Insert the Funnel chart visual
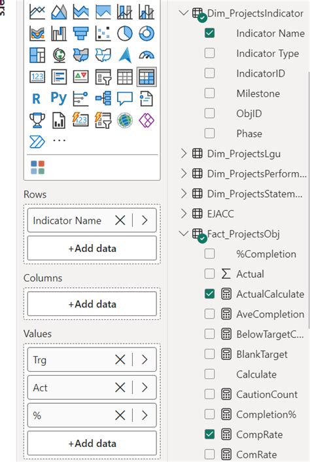310x462 pixels. (x=81, y=33)
